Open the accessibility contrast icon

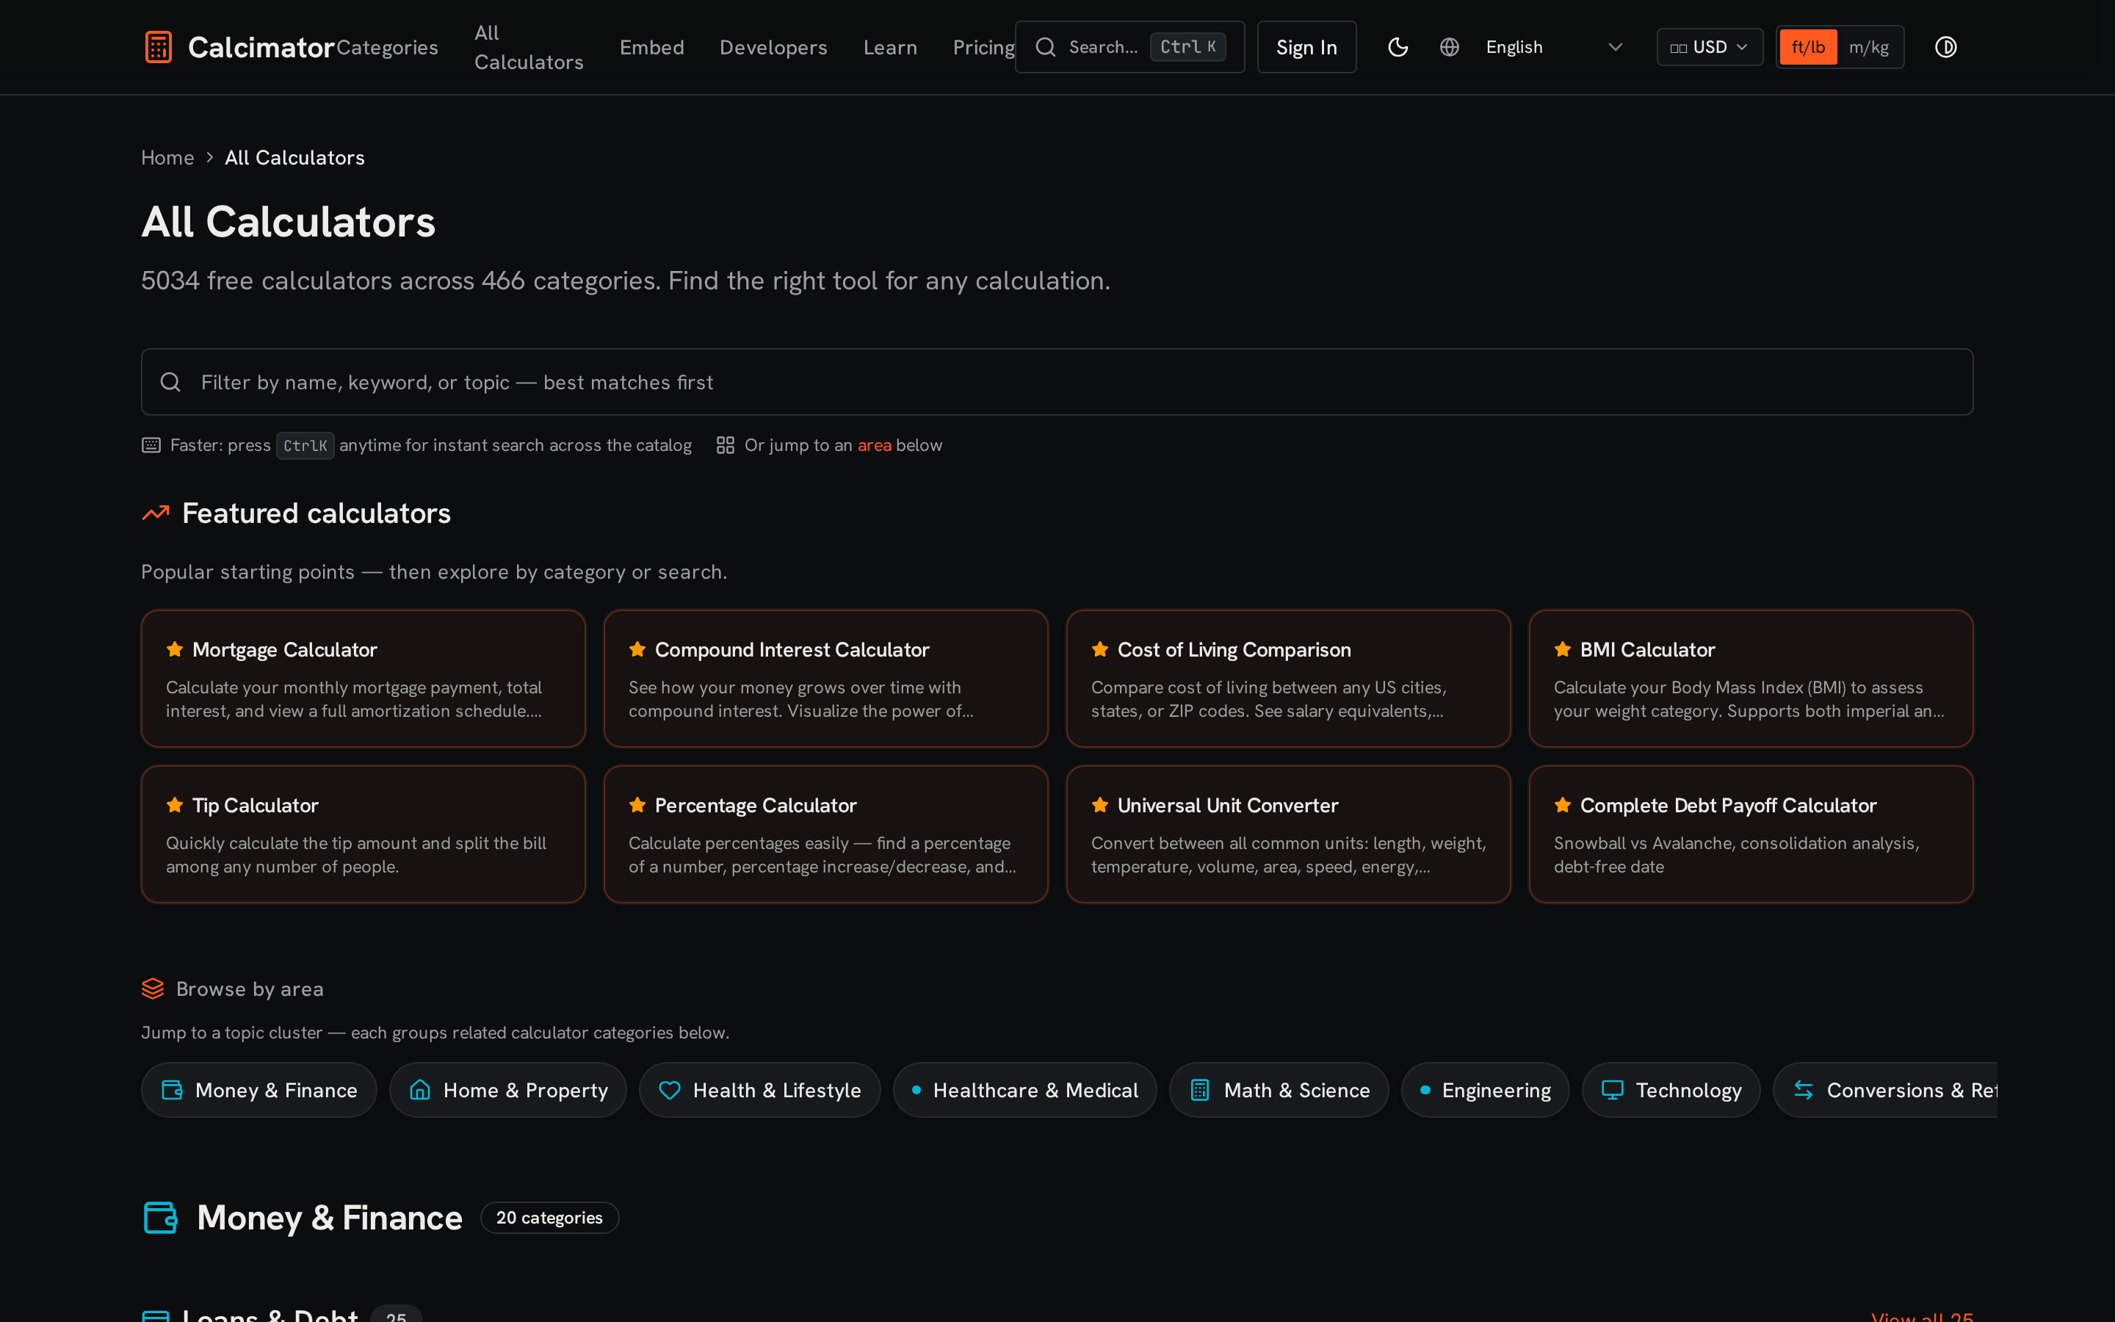[x=1945, y=47]
